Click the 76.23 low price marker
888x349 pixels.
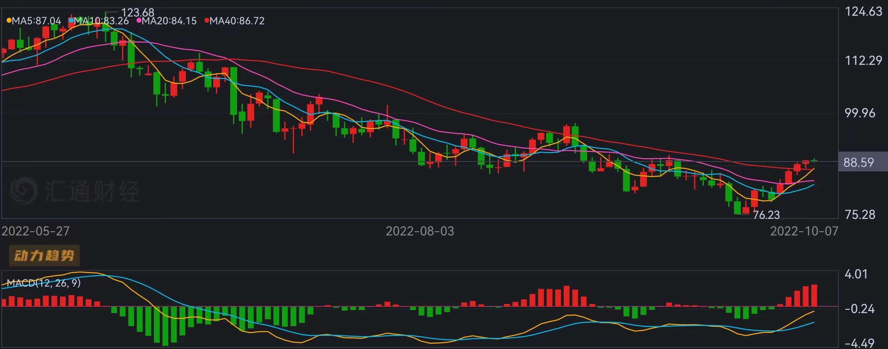pos(766,215)
